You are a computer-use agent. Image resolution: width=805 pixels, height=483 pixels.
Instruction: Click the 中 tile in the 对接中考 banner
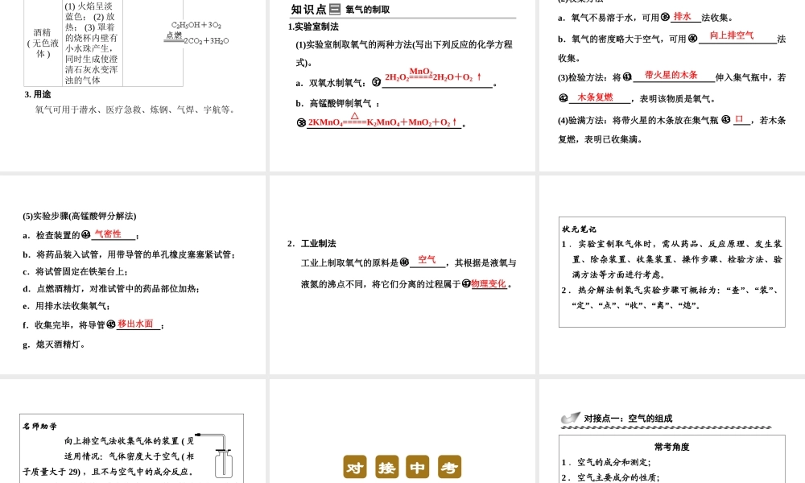[x=418, y=467]
